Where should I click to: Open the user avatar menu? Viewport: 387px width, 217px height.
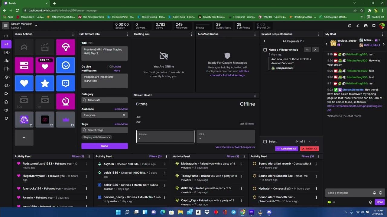tap(382, 26)
